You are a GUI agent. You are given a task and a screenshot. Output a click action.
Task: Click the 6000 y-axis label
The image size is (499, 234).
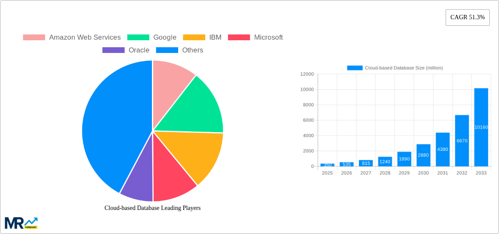click(309, 120)
